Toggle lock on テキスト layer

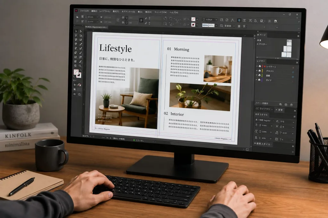coord(259,71)
